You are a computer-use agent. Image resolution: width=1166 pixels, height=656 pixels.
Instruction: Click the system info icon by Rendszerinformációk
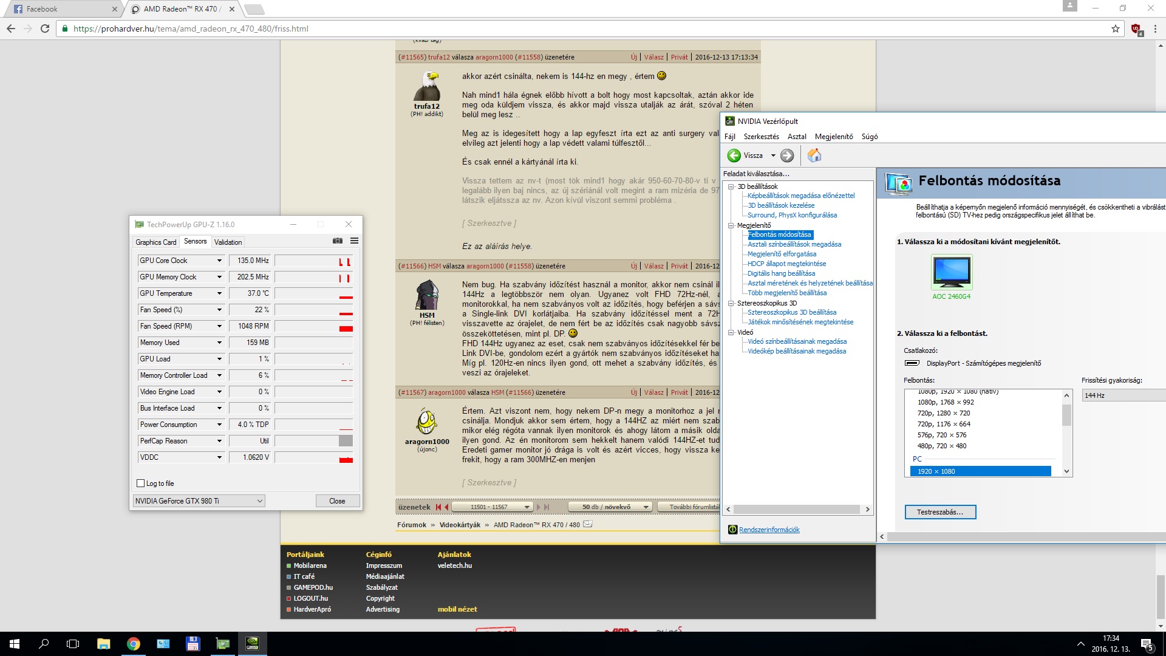(732, 530)
